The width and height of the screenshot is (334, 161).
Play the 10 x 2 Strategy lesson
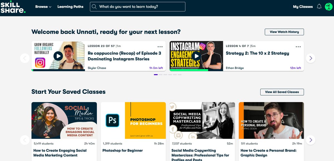tap(196, 56)
